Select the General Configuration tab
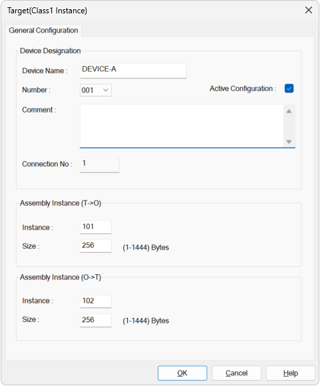The width and height of the screenshot is (320, 386). click(43, 31)
